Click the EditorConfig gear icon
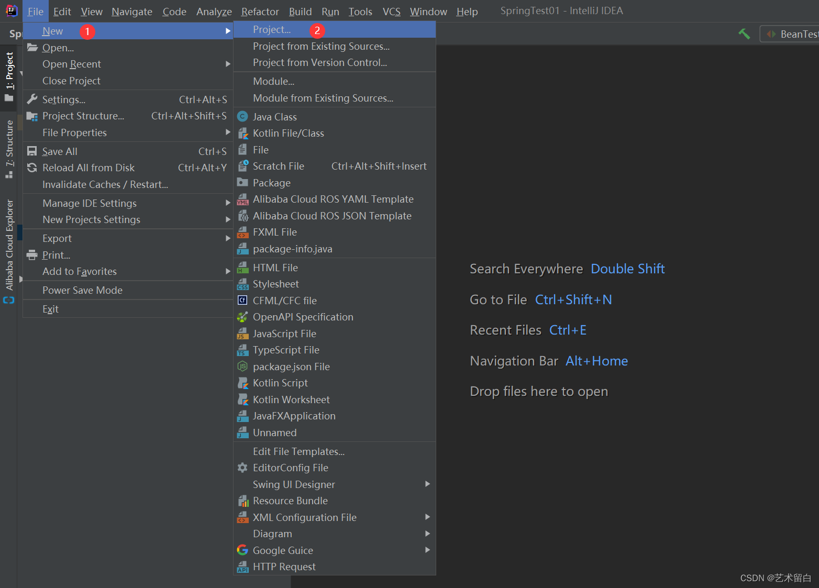 (x=242, y=468)
